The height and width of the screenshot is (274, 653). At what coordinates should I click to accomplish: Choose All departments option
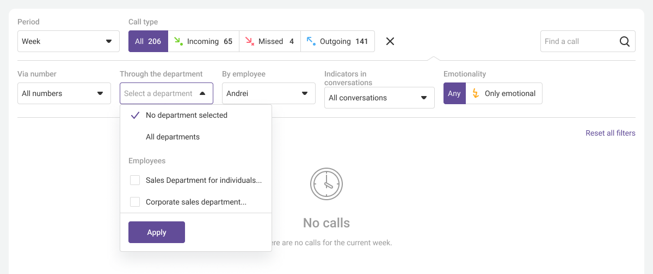click(173, 137)
